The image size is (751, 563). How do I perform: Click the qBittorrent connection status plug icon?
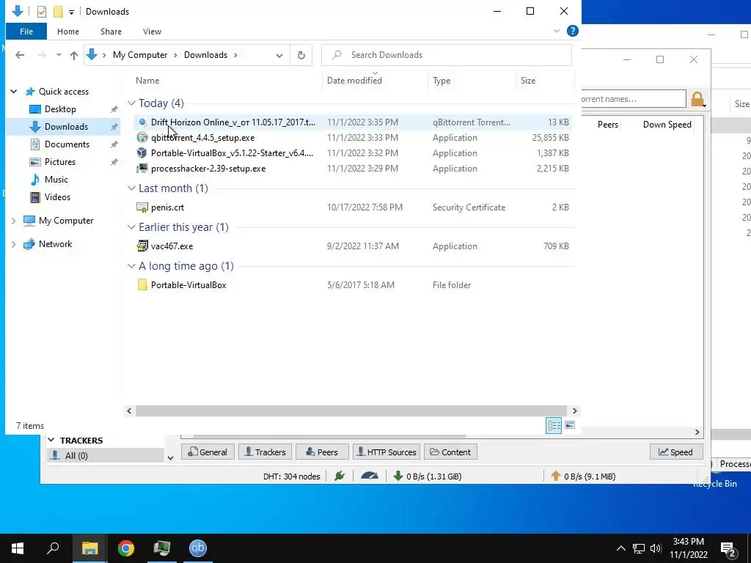(x=340, y=476)
